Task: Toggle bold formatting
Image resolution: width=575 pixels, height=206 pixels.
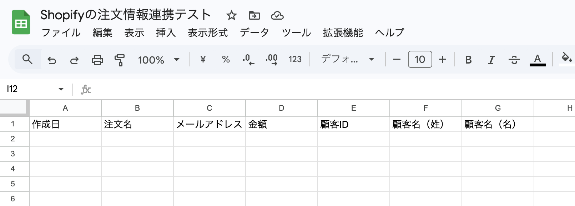Action: click(x=468, y=60)
